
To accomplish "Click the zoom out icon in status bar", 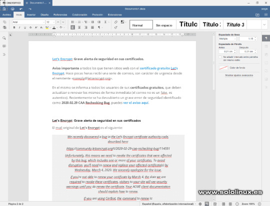I will click(x=237, y=204).
